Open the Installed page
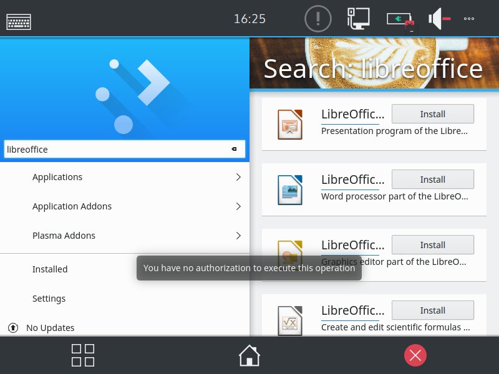 50,269
